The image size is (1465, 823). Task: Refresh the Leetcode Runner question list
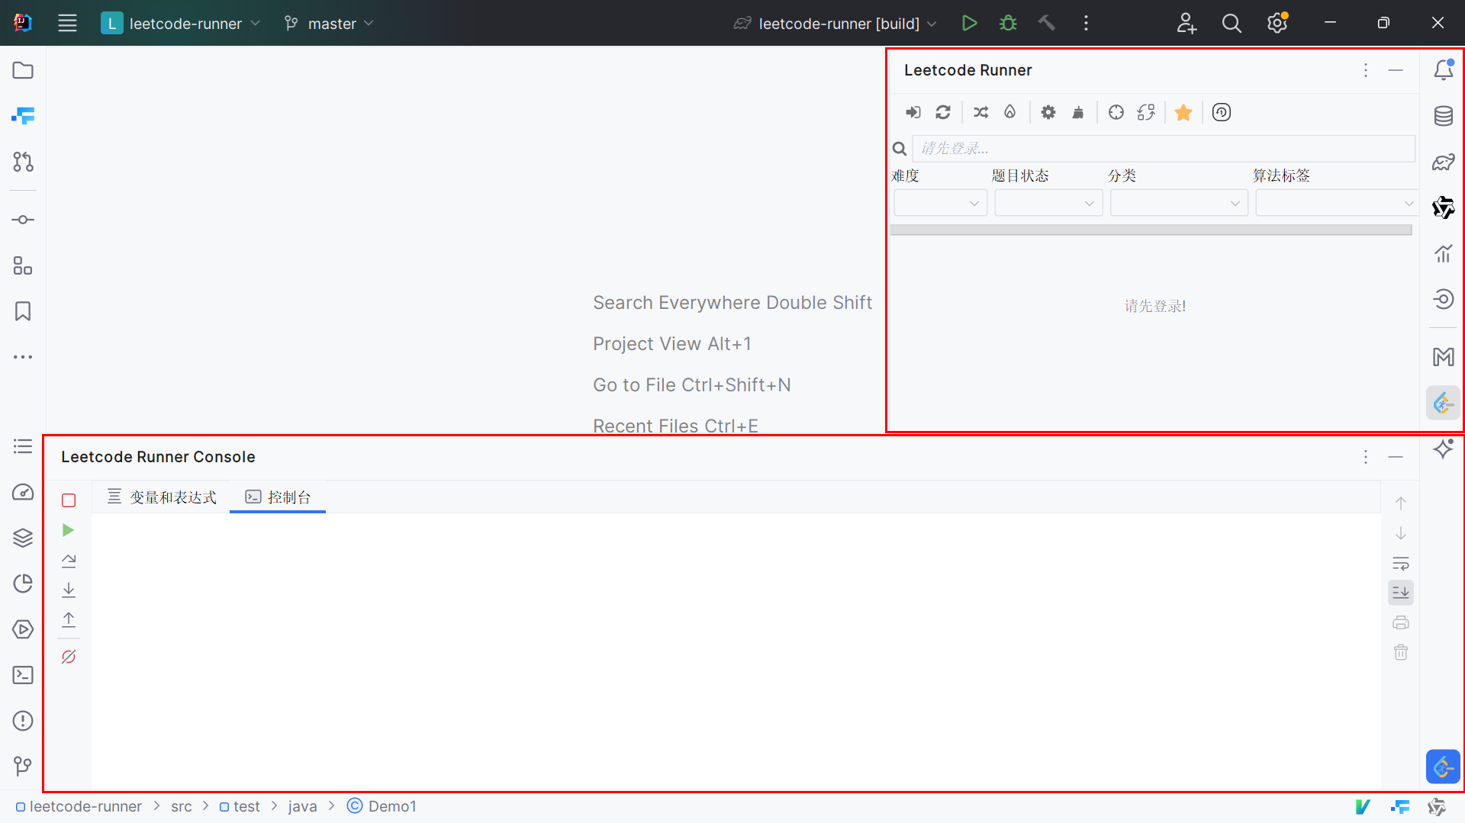tap(943, 113)
